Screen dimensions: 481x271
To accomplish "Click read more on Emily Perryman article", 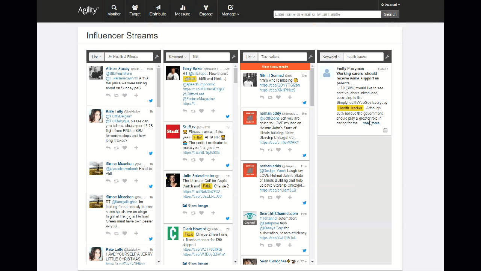I will point(371,123).
